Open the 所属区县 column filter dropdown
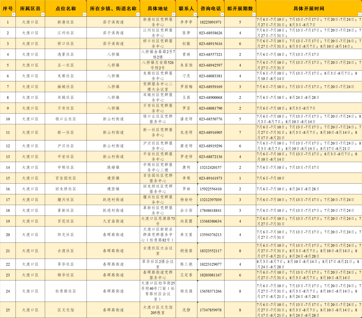 (x=43, y=14)
